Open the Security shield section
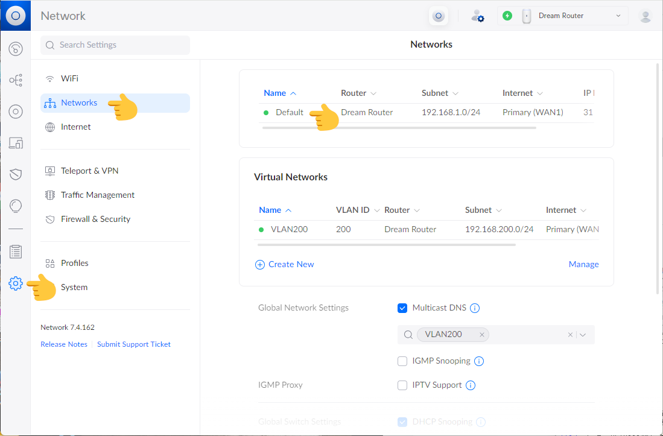The height and width of the screenshot is (436, 663). pyautogui.click(x=16, y=174)
